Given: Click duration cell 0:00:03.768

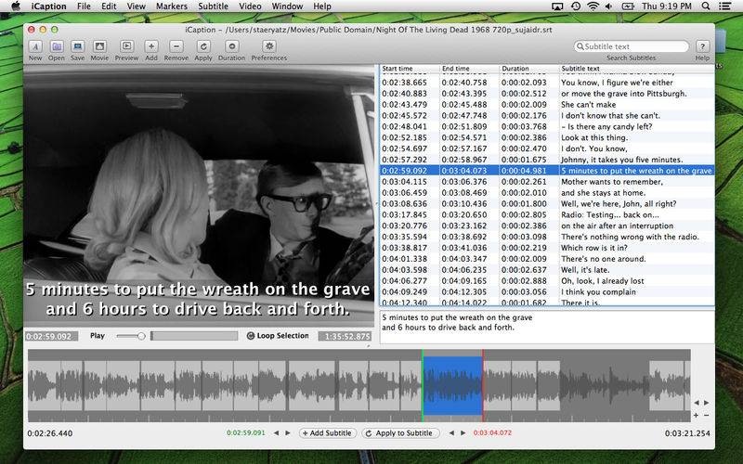Looking at the screenshot, I should pos(524,126).
